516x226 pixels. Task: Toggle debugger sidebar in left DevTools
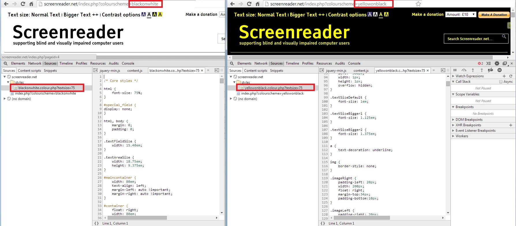point(217,70)
